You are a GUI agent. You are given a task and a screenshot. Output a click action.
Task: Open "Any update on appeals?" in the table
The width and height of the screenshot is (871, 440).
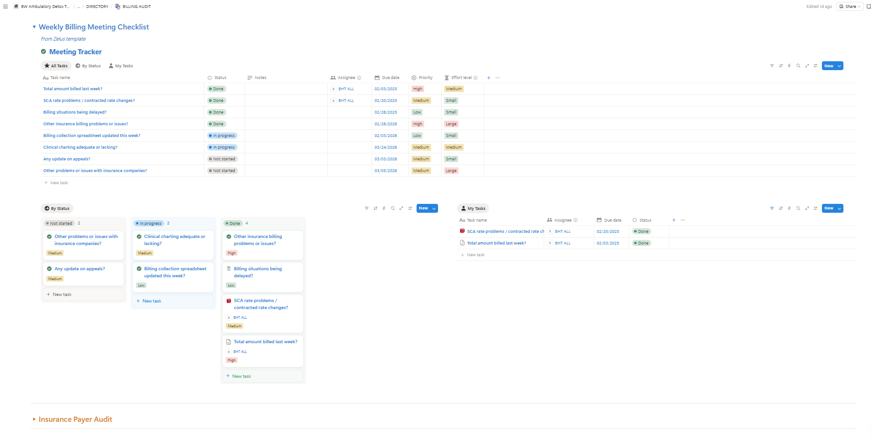pos(67,159)
